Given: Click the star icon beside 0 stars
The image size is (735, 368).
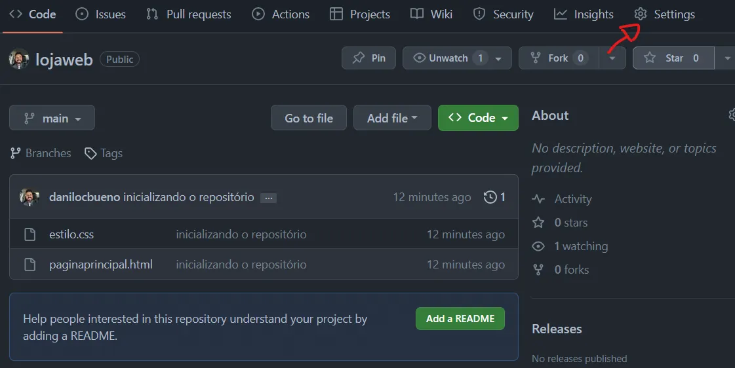Looking at the screenshot, I should click(538, 223).
